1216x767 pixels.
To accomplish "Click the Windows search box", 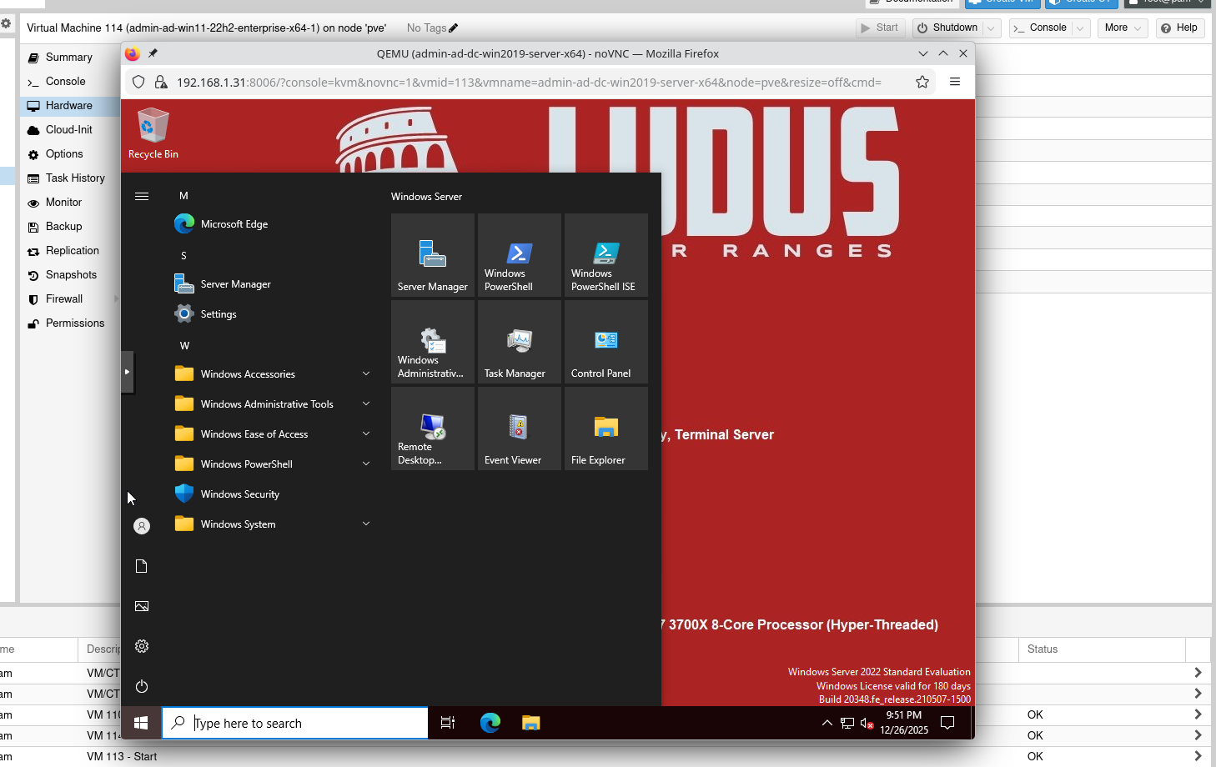I will pyautogui.click(x=294, y=723).
